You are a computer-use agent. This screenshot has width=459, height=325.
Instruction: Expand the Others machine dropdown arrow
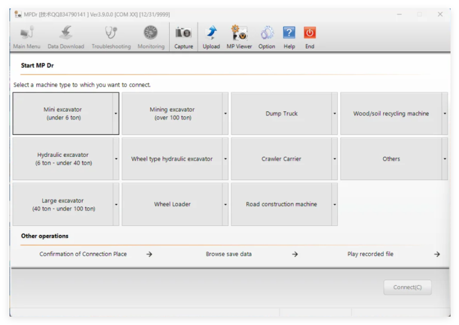(x=445, y=159)
